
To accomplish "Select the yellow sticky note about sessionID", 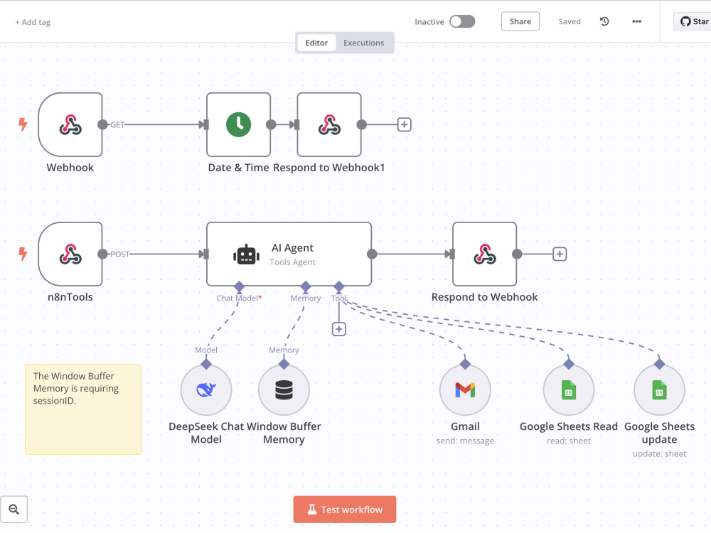I will 83,409.
